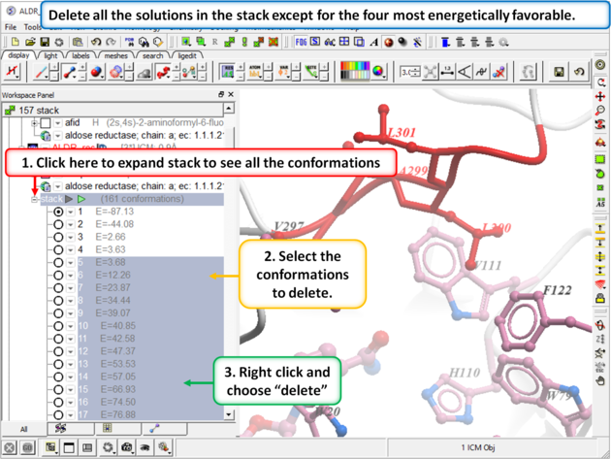
Task: Click the glasses stereo view icon
Action: point(330,42)
